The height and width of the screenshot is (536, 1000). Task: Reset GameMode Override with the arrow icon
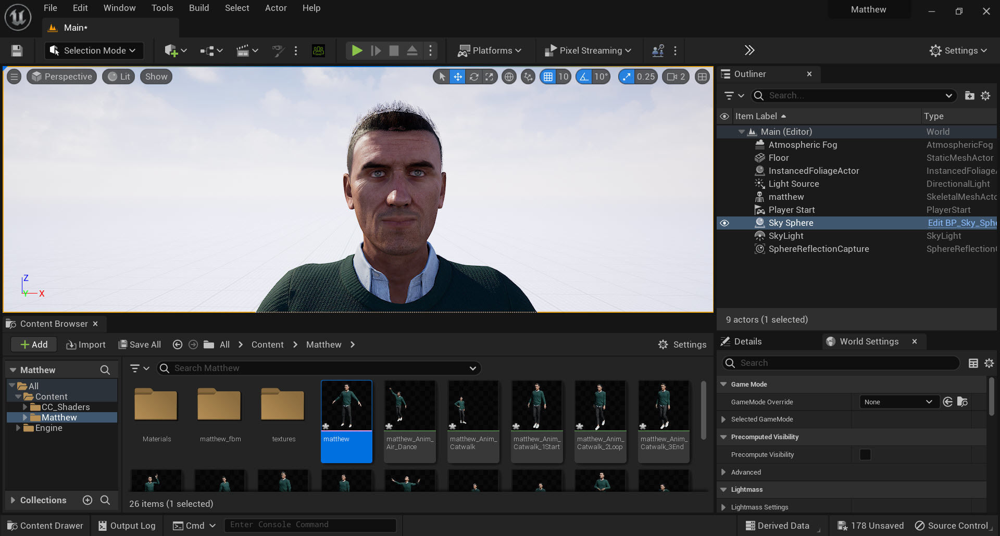[x=948, y=402]
